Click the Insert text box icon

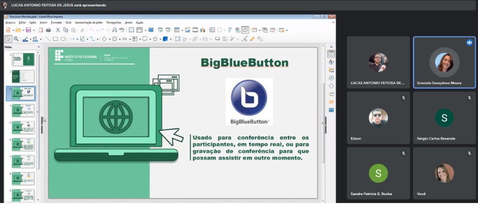point(212,30)
